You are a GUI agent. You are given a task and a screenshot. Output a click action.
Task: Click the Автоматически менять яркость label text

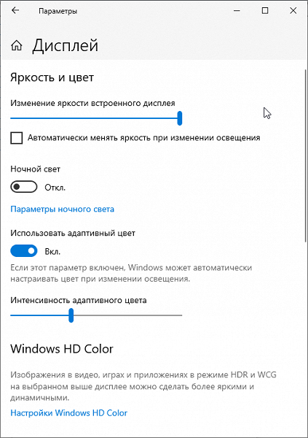(x=144, y=138)
